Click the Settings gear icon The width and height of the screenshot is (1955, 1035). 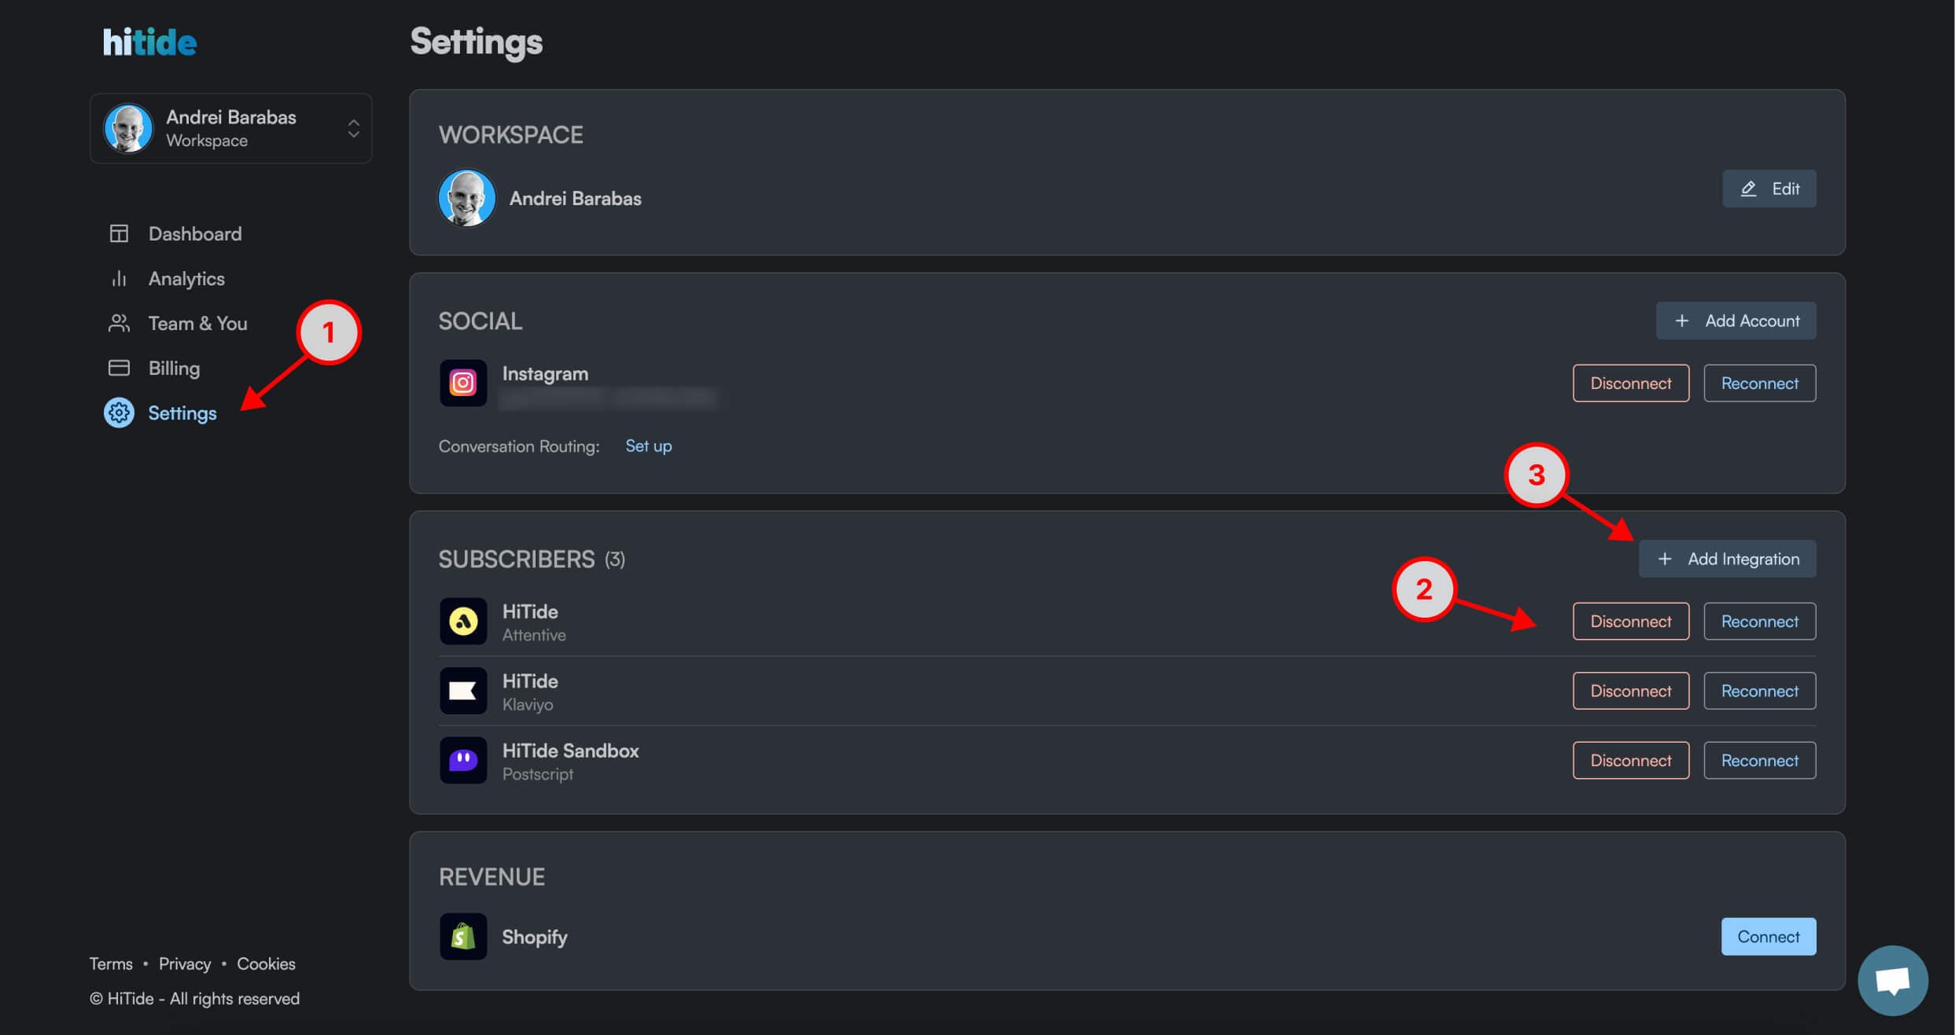[119, 413]
